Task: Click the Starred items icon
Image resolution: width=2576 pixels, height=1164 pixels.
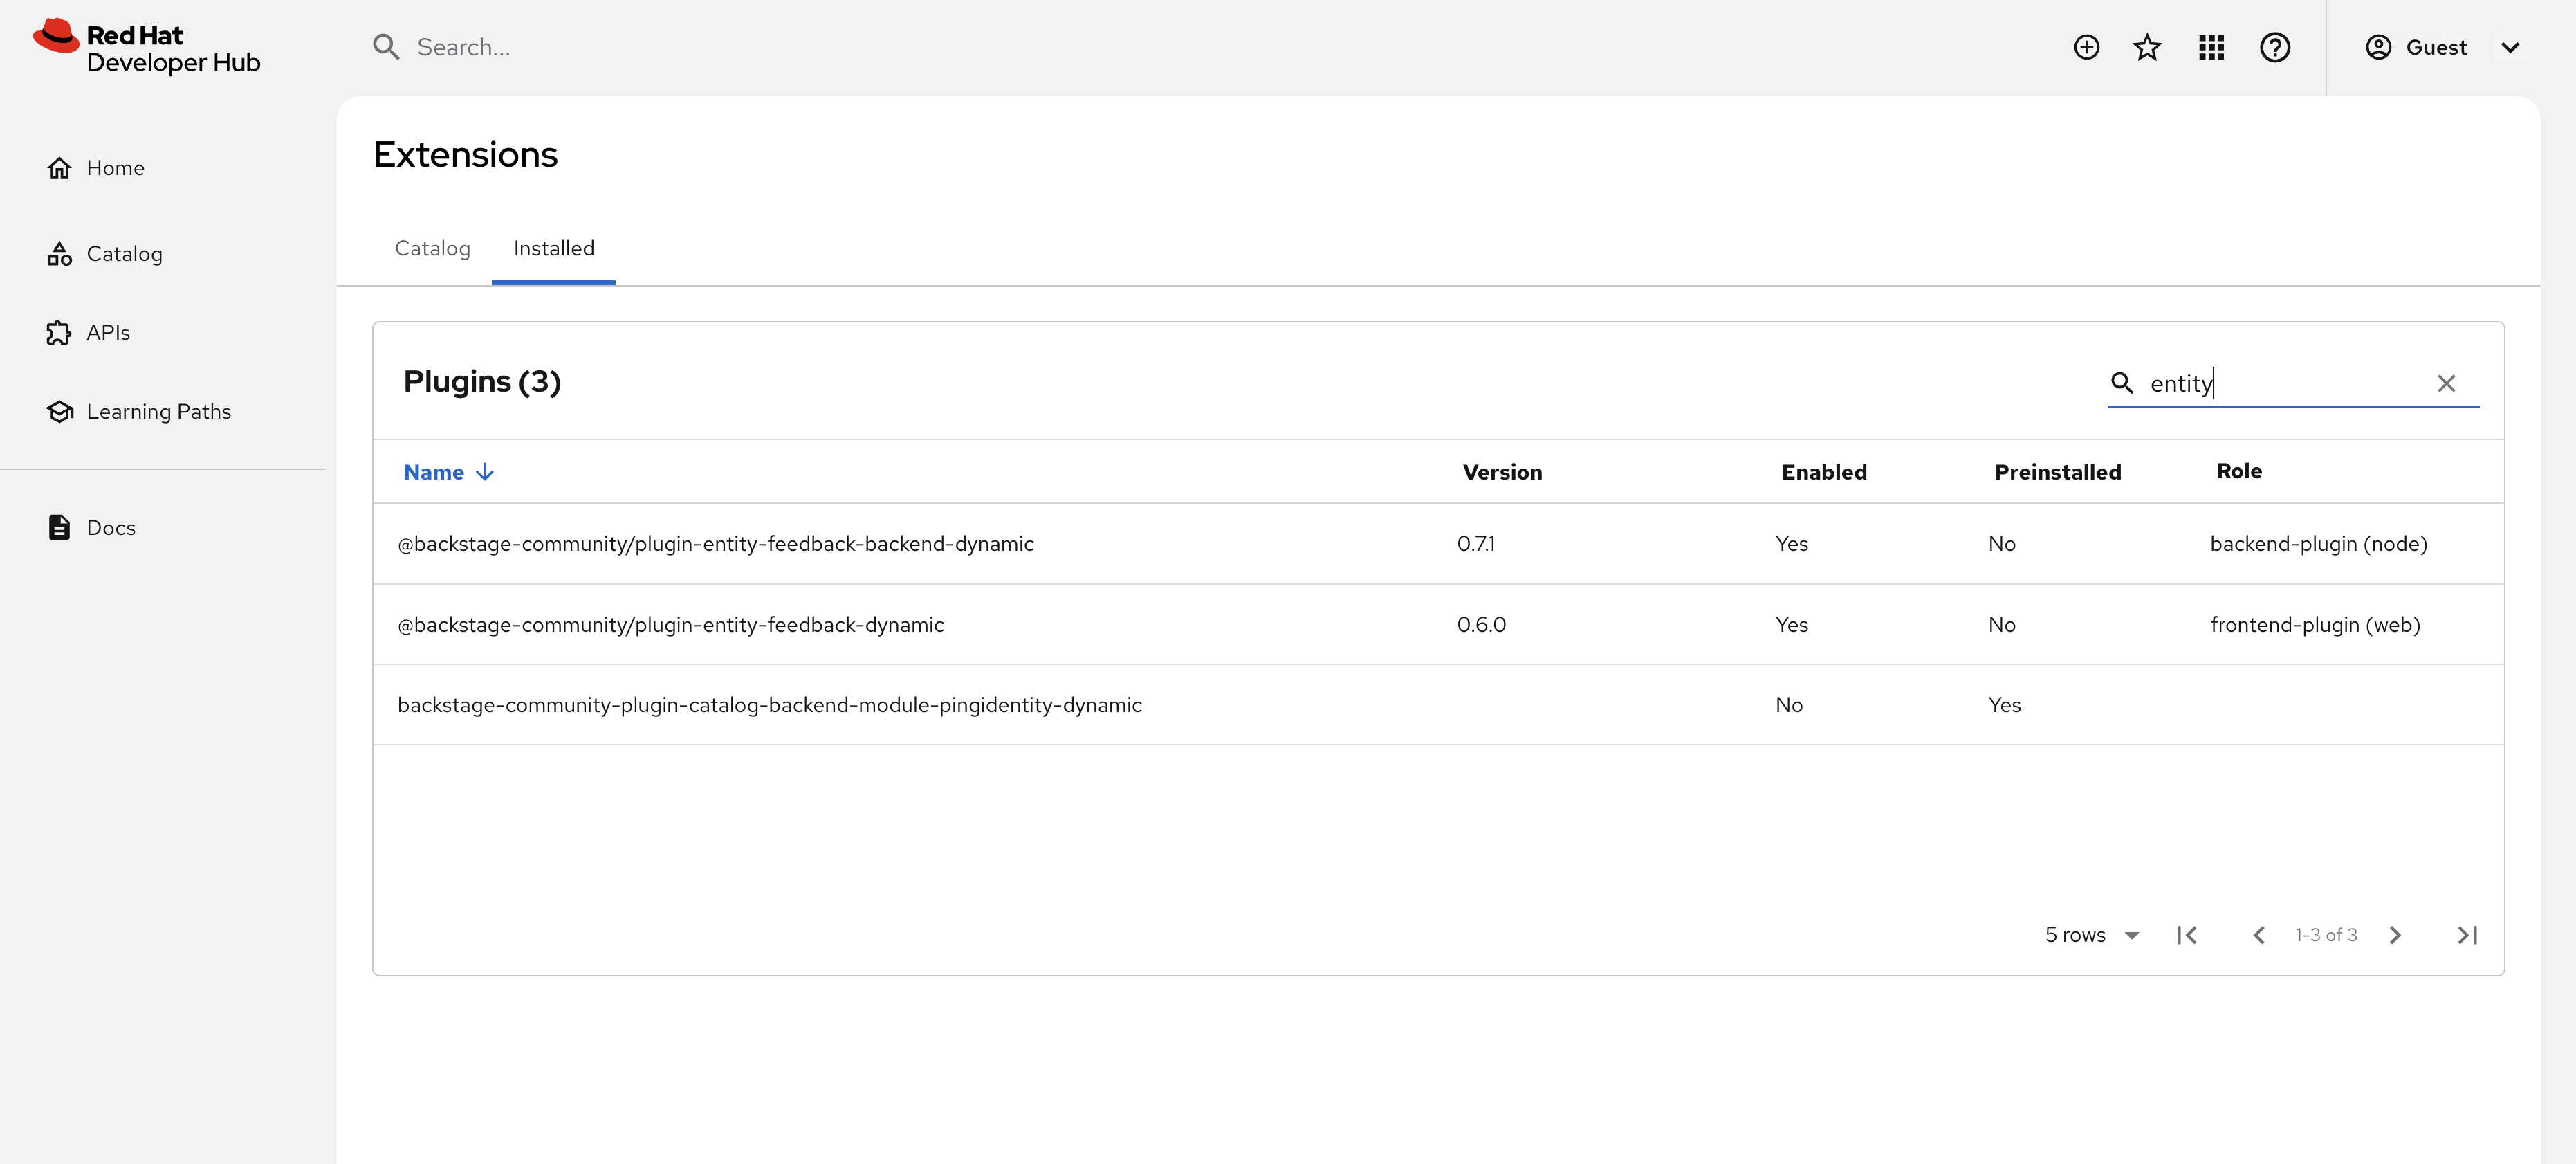Action: 2147,47
